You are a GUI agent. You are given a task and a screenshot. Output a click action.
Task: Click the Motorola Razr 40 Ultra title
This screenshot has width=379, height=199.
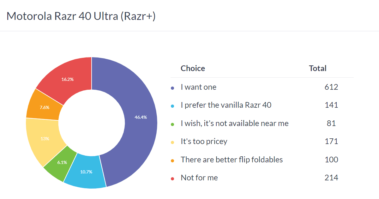(81, 16)
